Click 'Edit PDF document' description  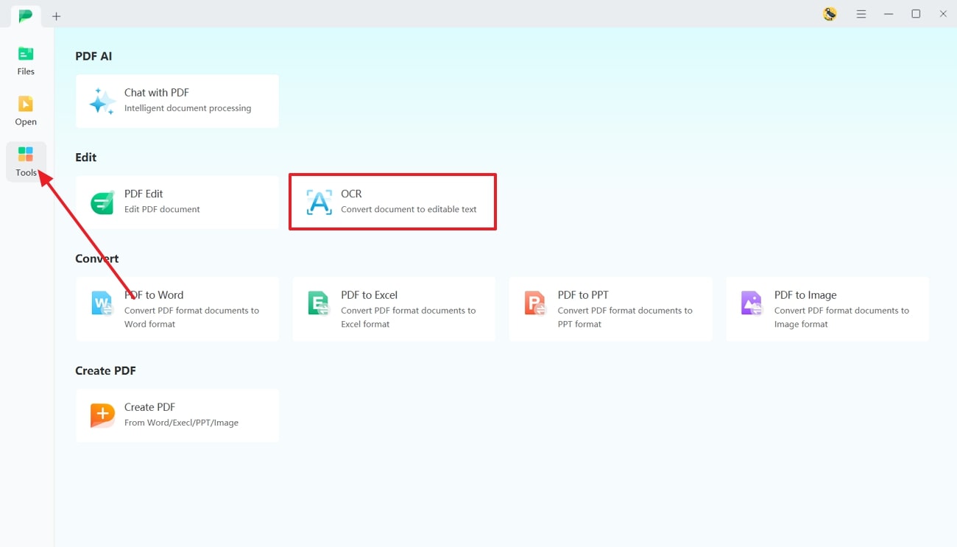click(x=162, y=210)
